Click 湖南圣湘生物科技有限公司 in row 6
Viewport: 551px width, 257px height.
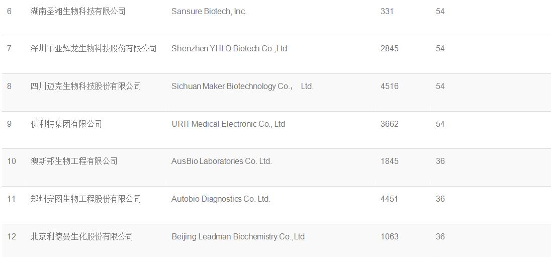(78, 11)
